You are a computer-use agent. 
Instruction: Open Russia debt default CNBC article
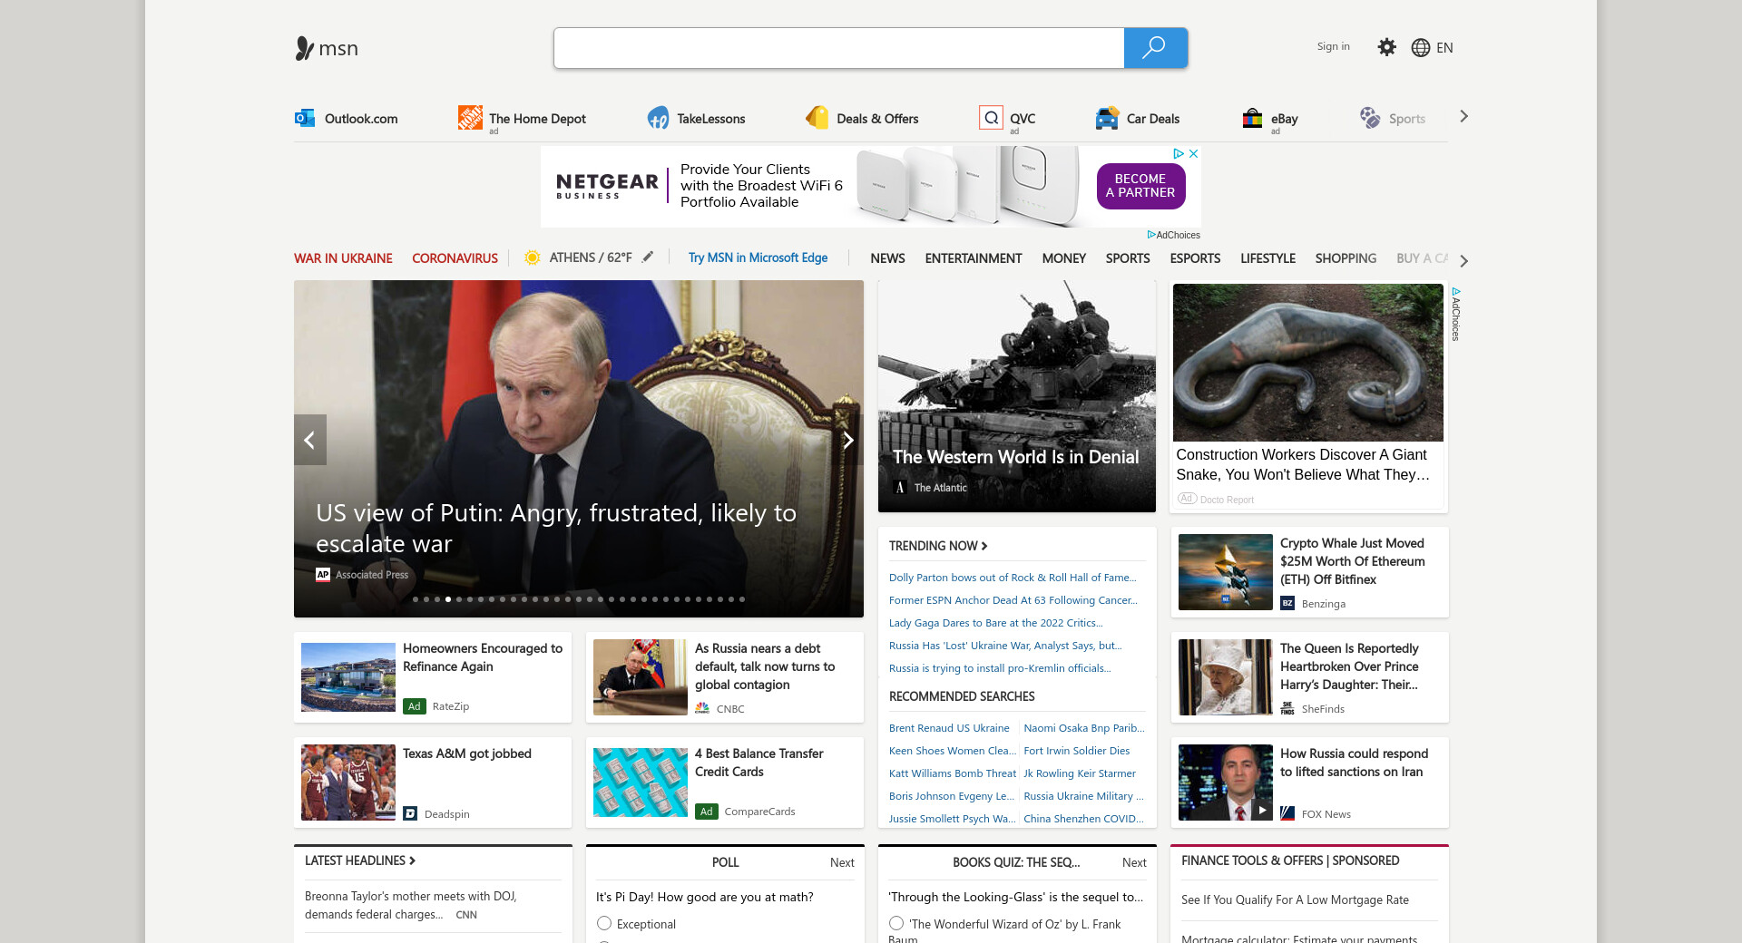pos(764,666)
